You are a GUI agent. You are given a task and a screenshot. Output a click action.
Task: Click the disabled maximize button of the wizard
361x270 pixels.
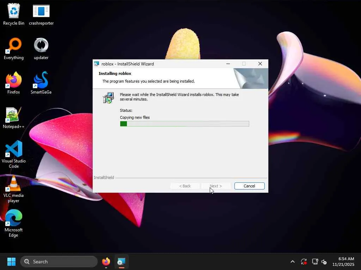click(x=244, y=64)
